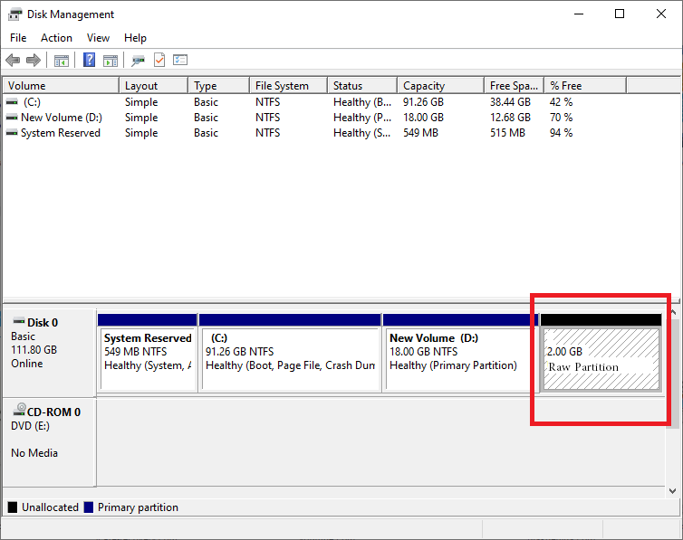Click the Disk 0 Basic 111.80 GB label
The image size is (683, 540).
pos(49,353)
